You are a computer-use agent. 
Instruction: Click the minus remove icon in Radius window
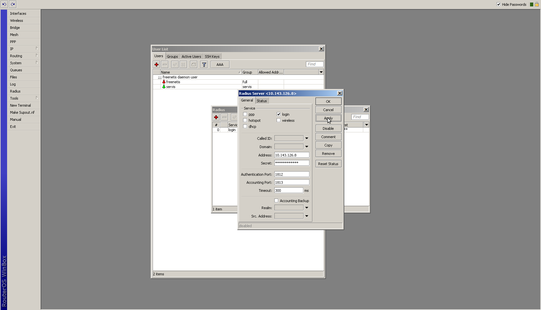pyautogui.click(x=224, y=117)
